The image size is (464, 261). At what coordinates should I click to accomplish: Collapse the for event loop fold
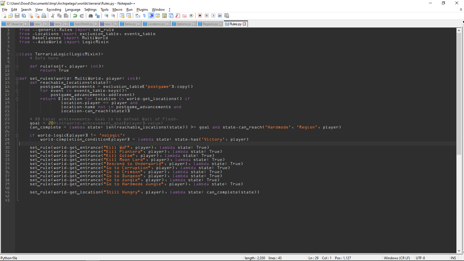pos(17,90)
